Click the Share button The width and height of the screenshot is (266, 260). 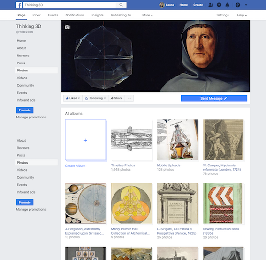[x=116, y=98]
